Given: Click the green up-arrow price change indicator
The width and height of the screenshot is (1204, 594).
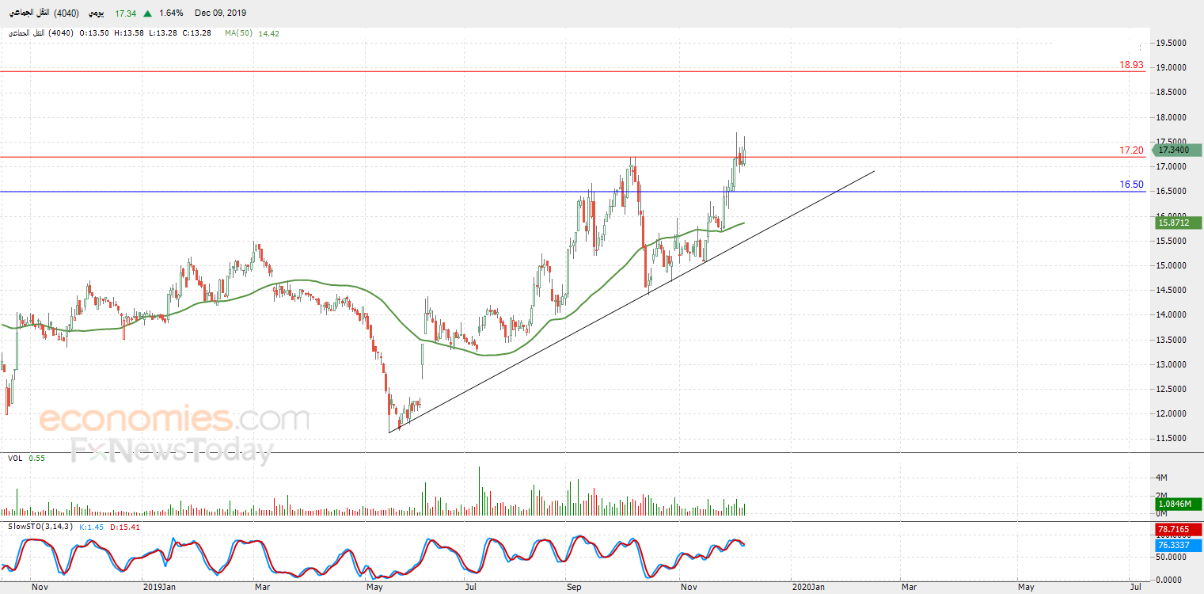Looking at the screenshot, I should (148, 13).
